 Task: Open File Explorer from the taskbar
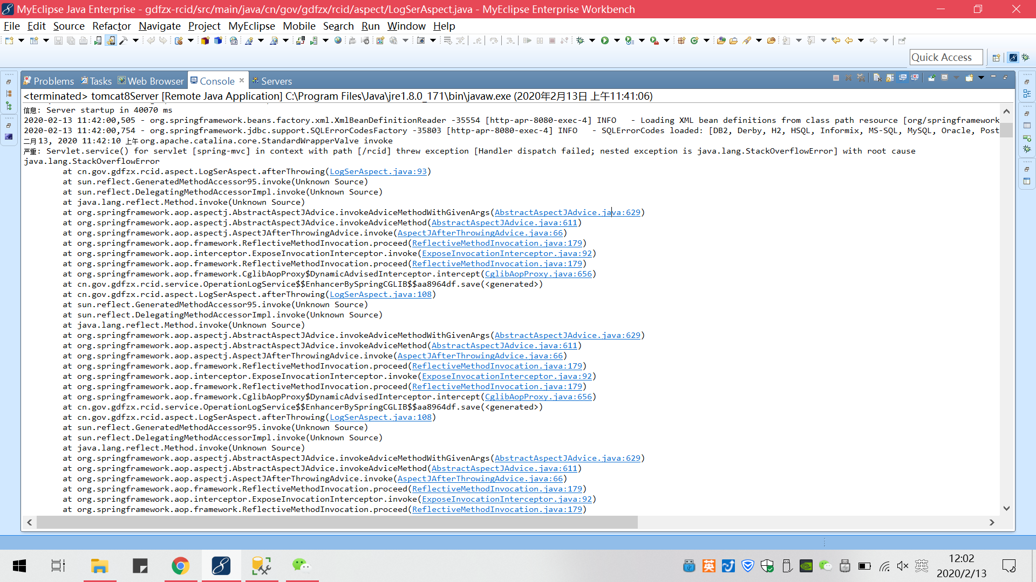pos(99,566)
